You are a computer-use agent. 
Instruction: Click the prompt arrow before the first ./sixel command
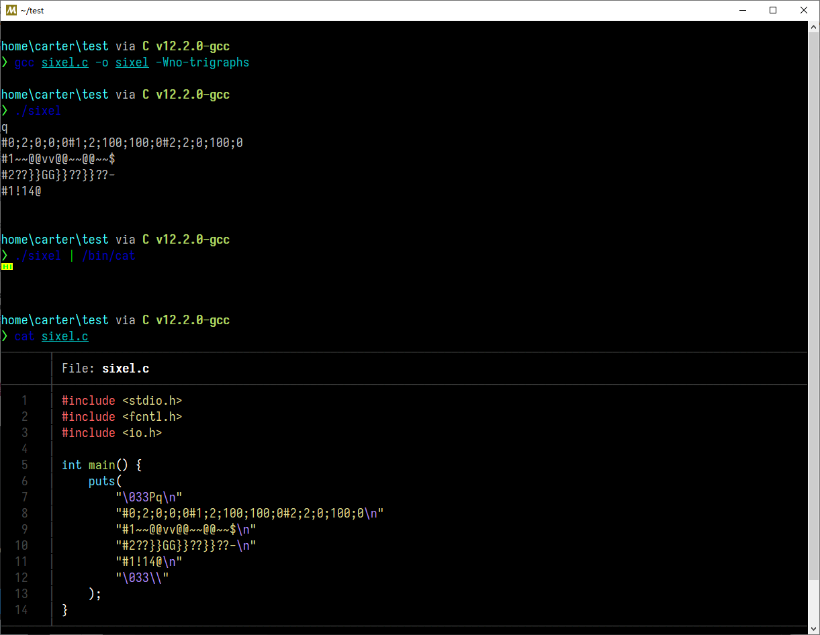(x=4, y=110)
